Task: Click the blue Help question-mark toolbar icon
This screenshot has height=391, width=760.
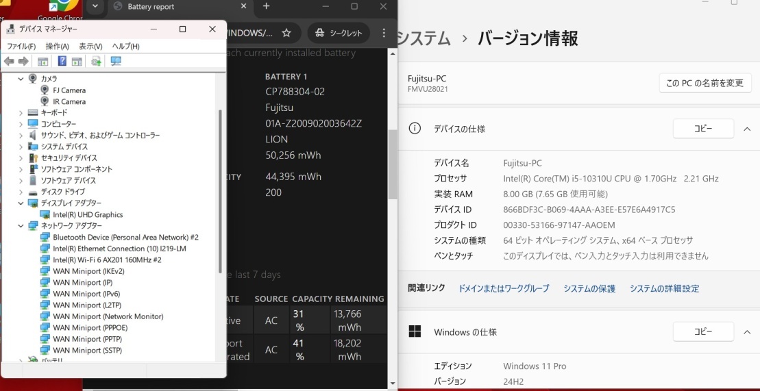Action: coord(62,61)
